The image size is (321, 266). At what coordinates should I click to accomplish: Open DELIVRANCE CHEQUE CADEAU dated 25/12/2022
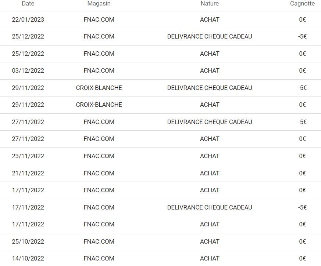click(x=210, y=37)
